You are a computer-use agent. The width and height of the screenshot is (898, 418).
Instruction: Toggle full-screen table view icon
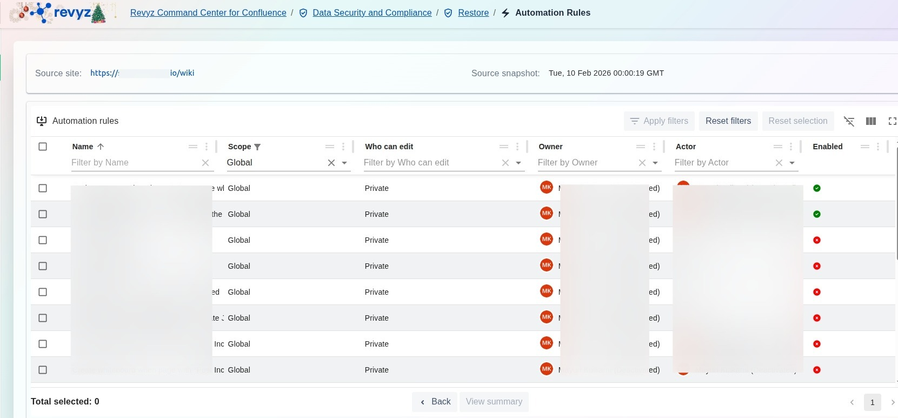click(892, 121)
